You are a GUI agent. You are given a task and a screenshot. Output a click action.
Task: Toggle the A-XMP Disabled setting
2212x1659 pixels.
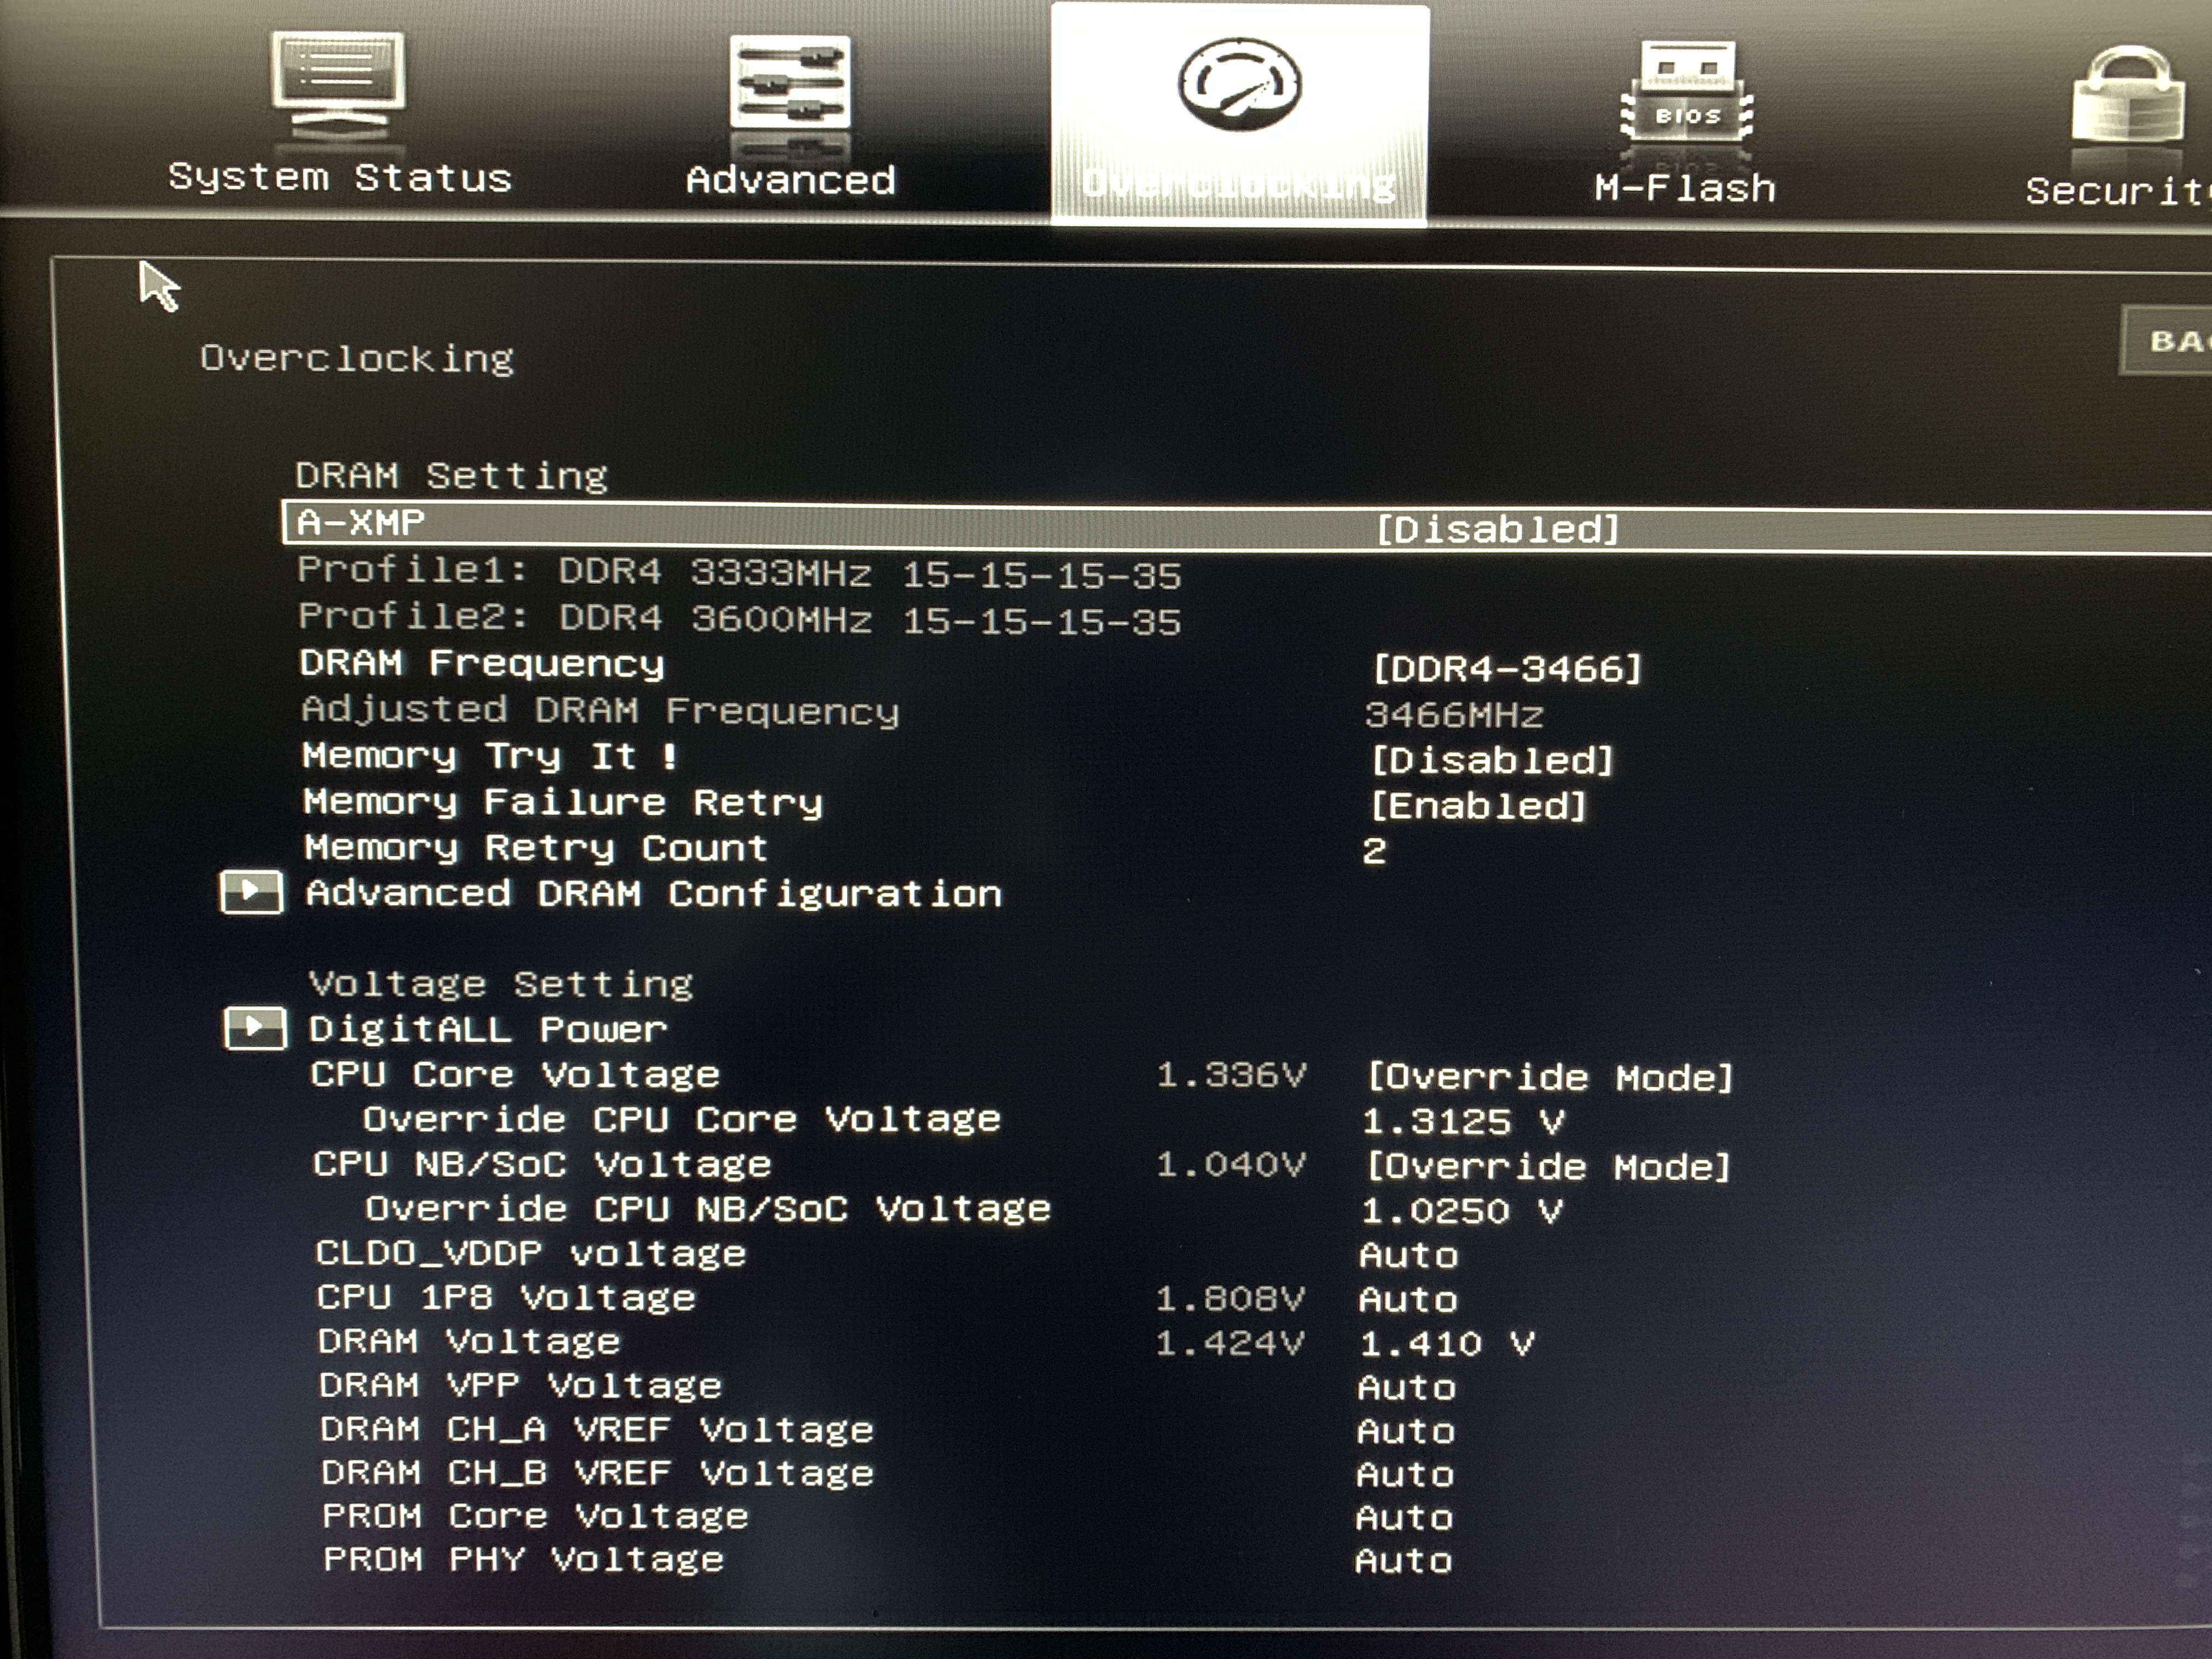click(1497, 529)
